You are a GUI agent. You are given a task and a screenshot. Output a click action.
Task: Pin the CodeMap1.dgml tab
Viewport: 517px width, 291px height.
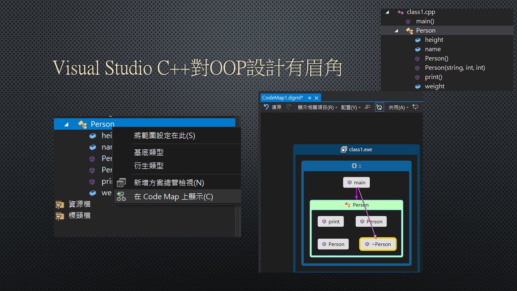pos(309,98)
